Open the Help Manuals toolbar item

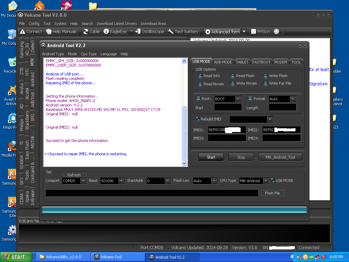point(62,31)
